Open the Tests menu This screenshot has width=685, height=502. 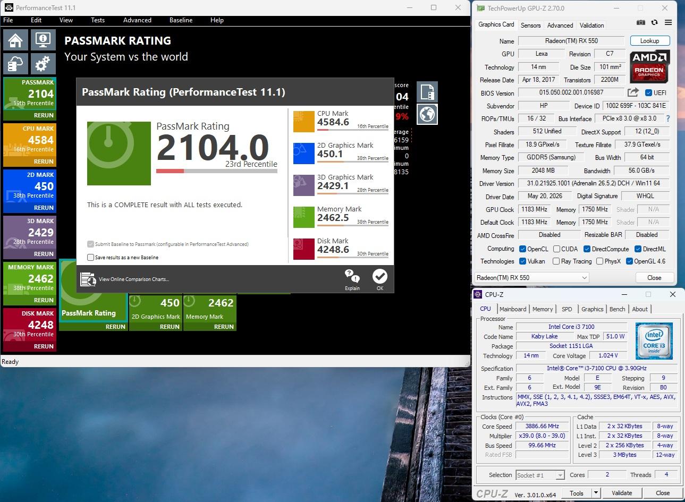point(98,20)
